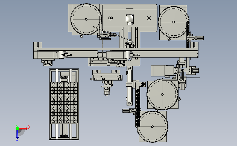Select the vertical black chain track near bottom bowl
This screenshot has width=237, height=146.
click(x=138, y=108)
